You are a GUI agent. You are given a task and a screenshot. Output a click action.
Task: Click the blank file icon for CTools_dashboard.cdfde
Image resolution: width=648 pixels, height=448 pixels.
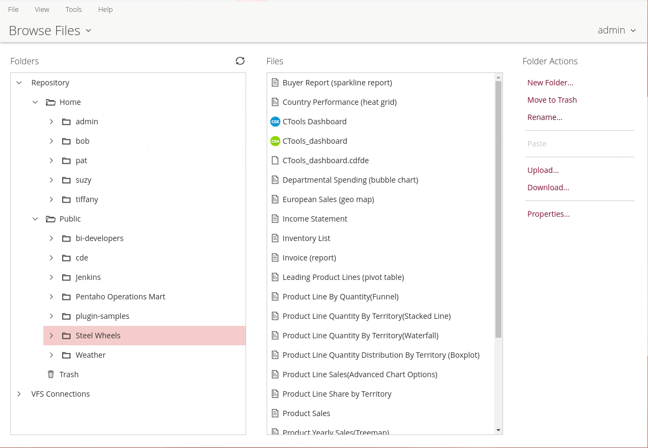pyautogui.click(x=275, y=161)
